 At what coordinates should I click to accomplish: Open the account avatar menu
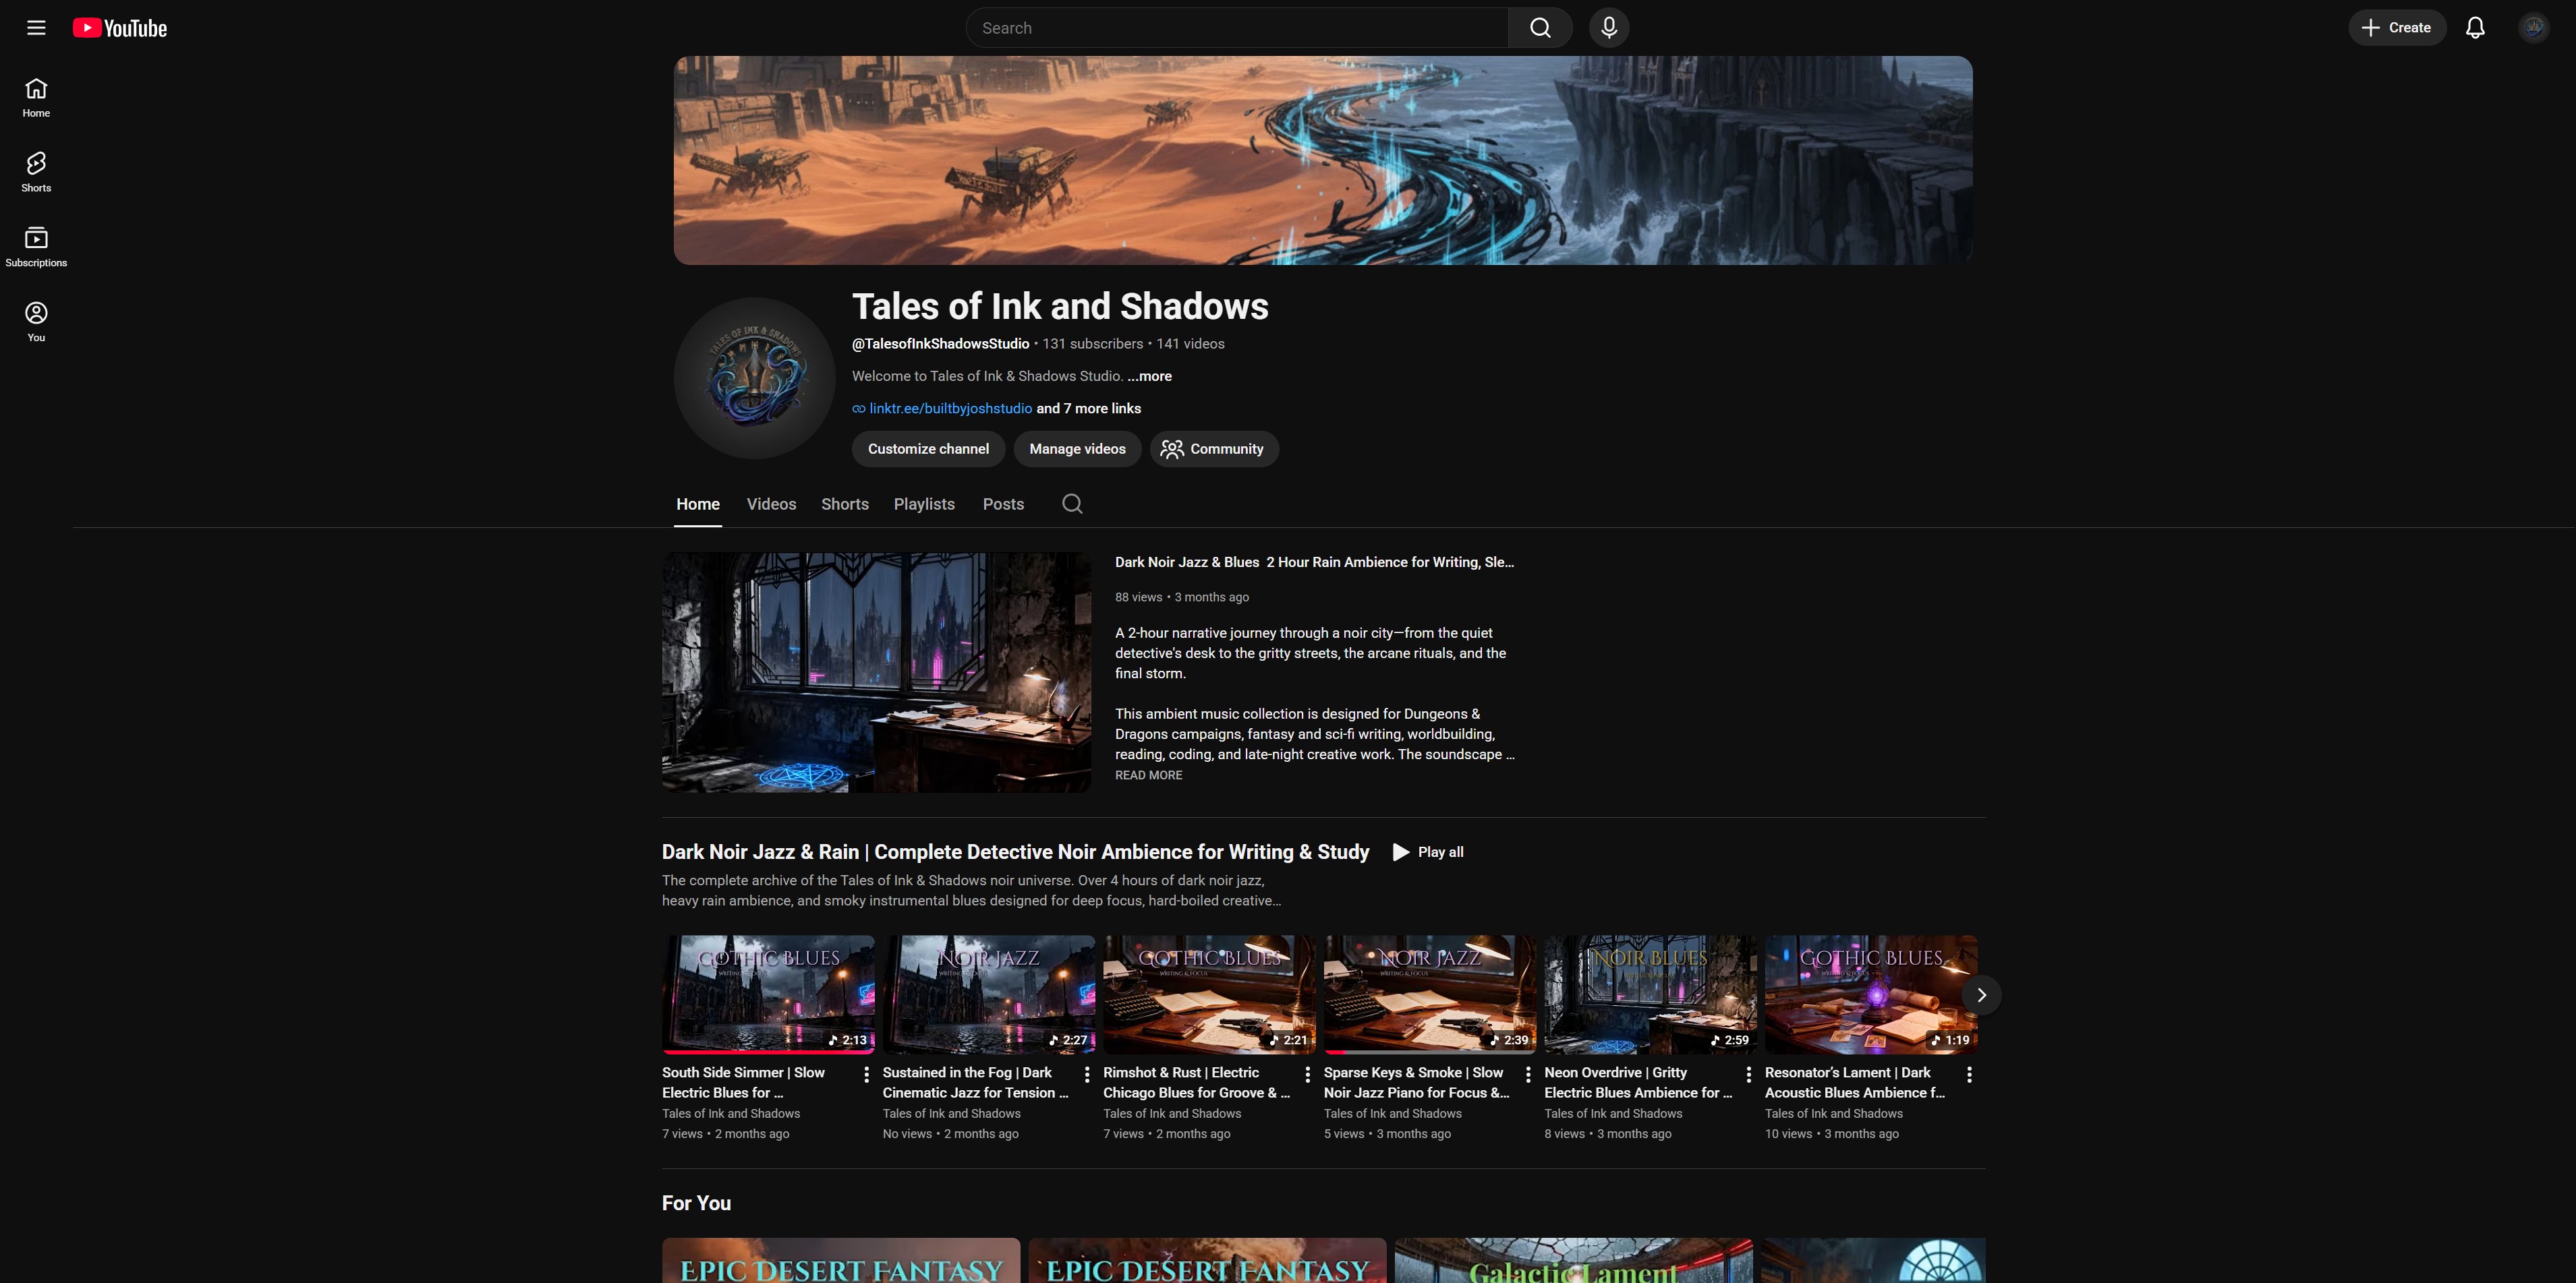click(2533, 28)
